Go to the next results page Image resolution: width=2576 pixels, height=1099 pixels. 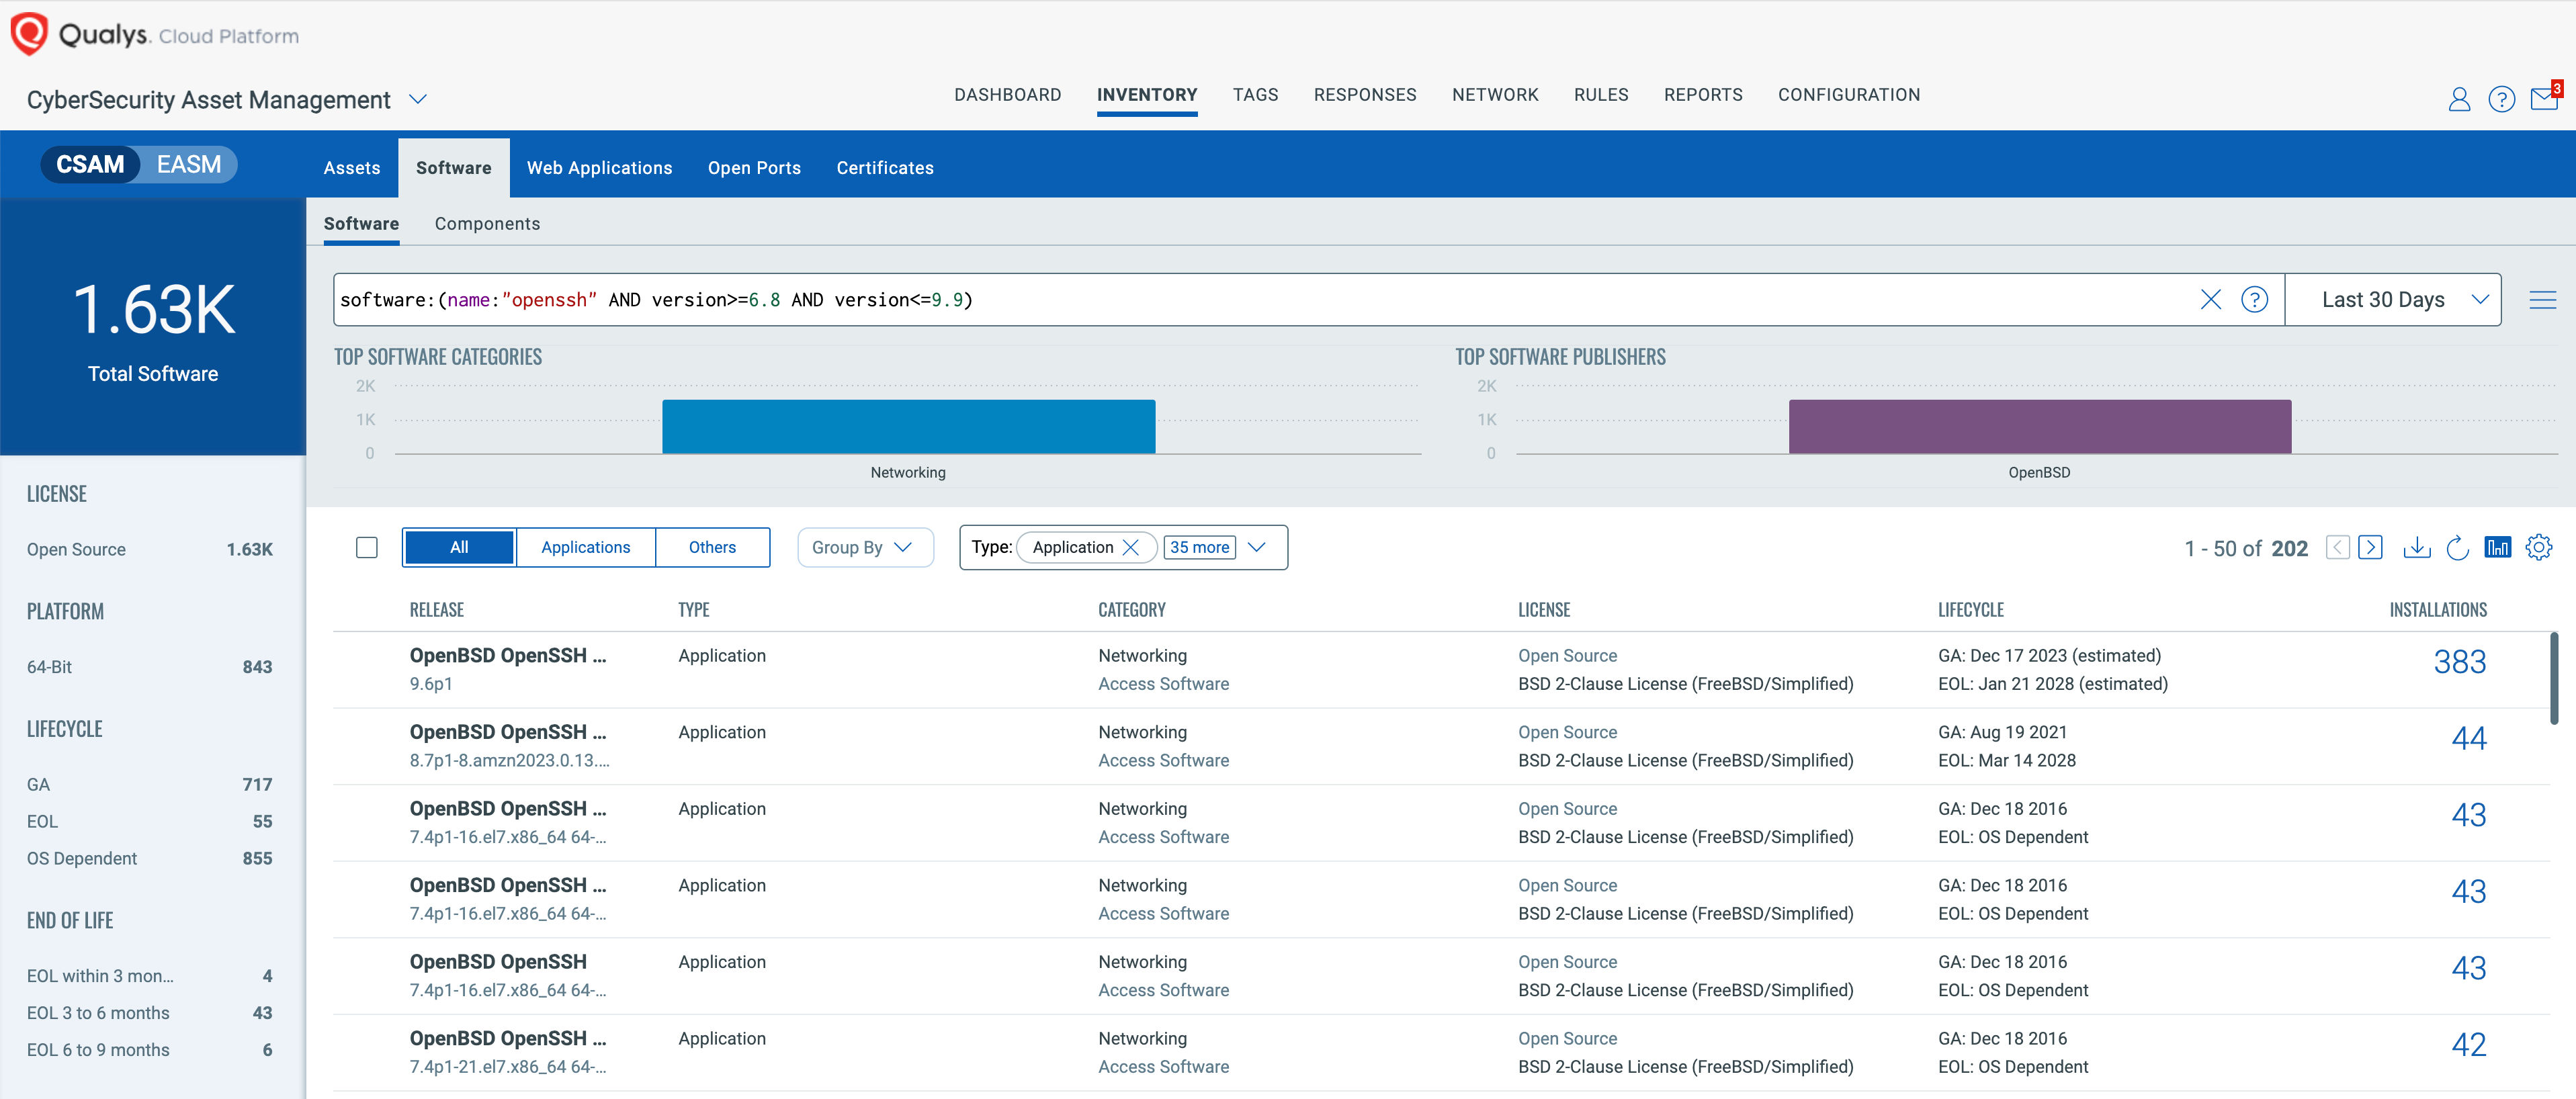click(2371, 547)
